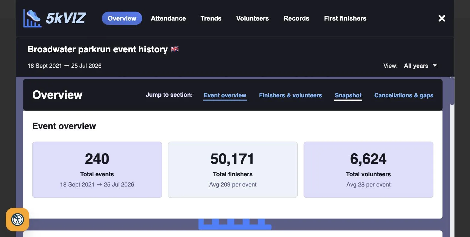Image resolution: width=470 pixels, height=237 pixels.
Task: Open the Records tab
Action: pos(296,18)
